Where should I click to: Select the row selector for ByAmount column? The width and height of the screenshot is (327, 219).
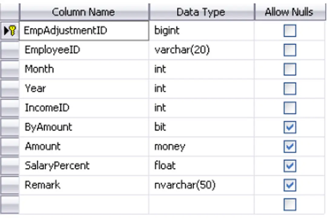coord(9,127)
